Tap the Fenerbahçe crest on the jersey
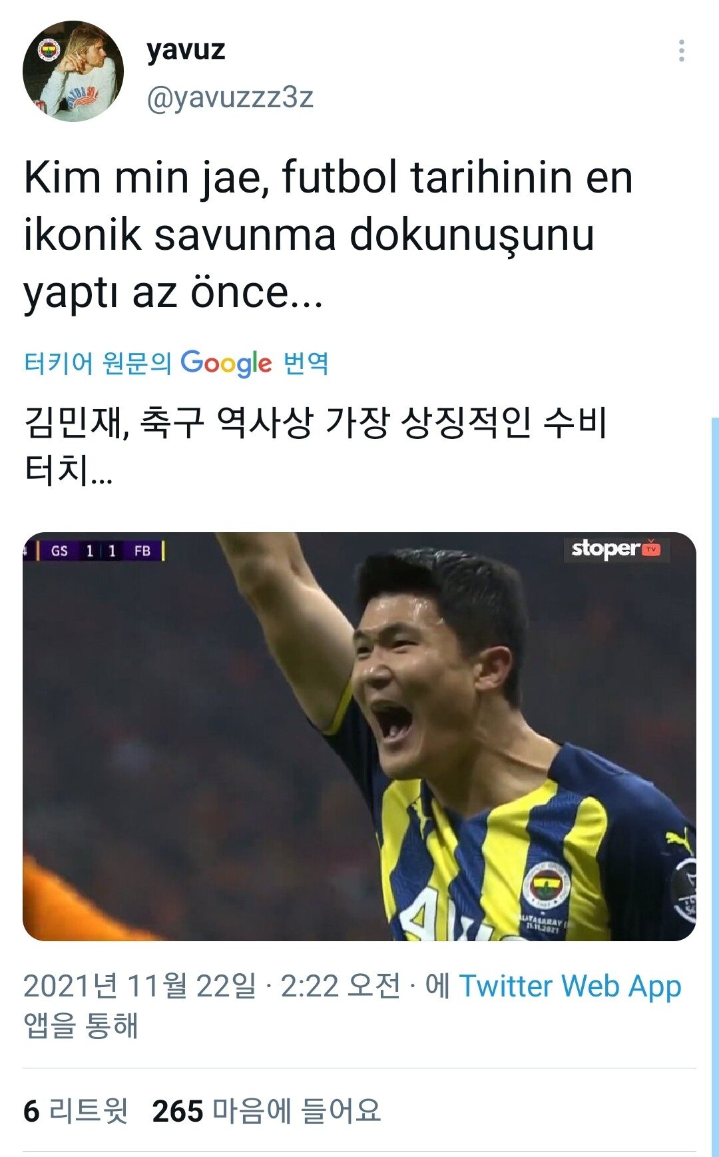This screenshot has width=719, height=1157. (546, 885)
